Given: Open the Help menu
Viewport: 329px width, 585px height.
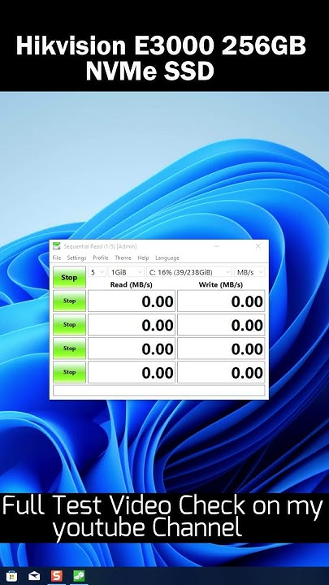Looking at the screenshot, I should 143,258.
